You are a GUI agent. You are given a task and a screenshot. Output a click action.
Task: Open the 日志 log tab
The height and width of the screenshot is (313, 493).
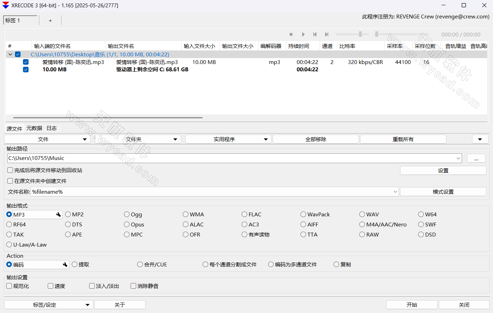click(x=52, y=128)
